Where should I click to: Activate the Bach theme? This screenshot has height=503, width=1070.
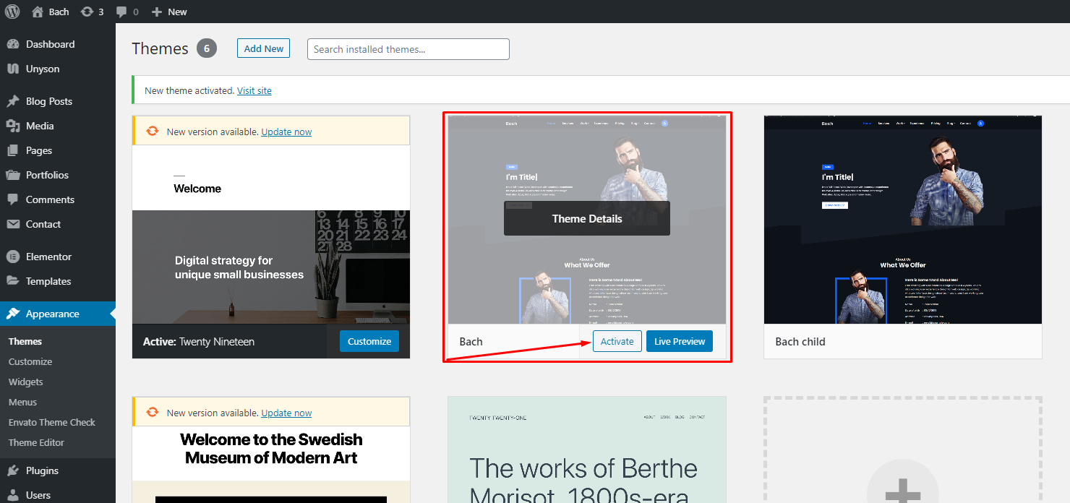(x=617, y=341)
